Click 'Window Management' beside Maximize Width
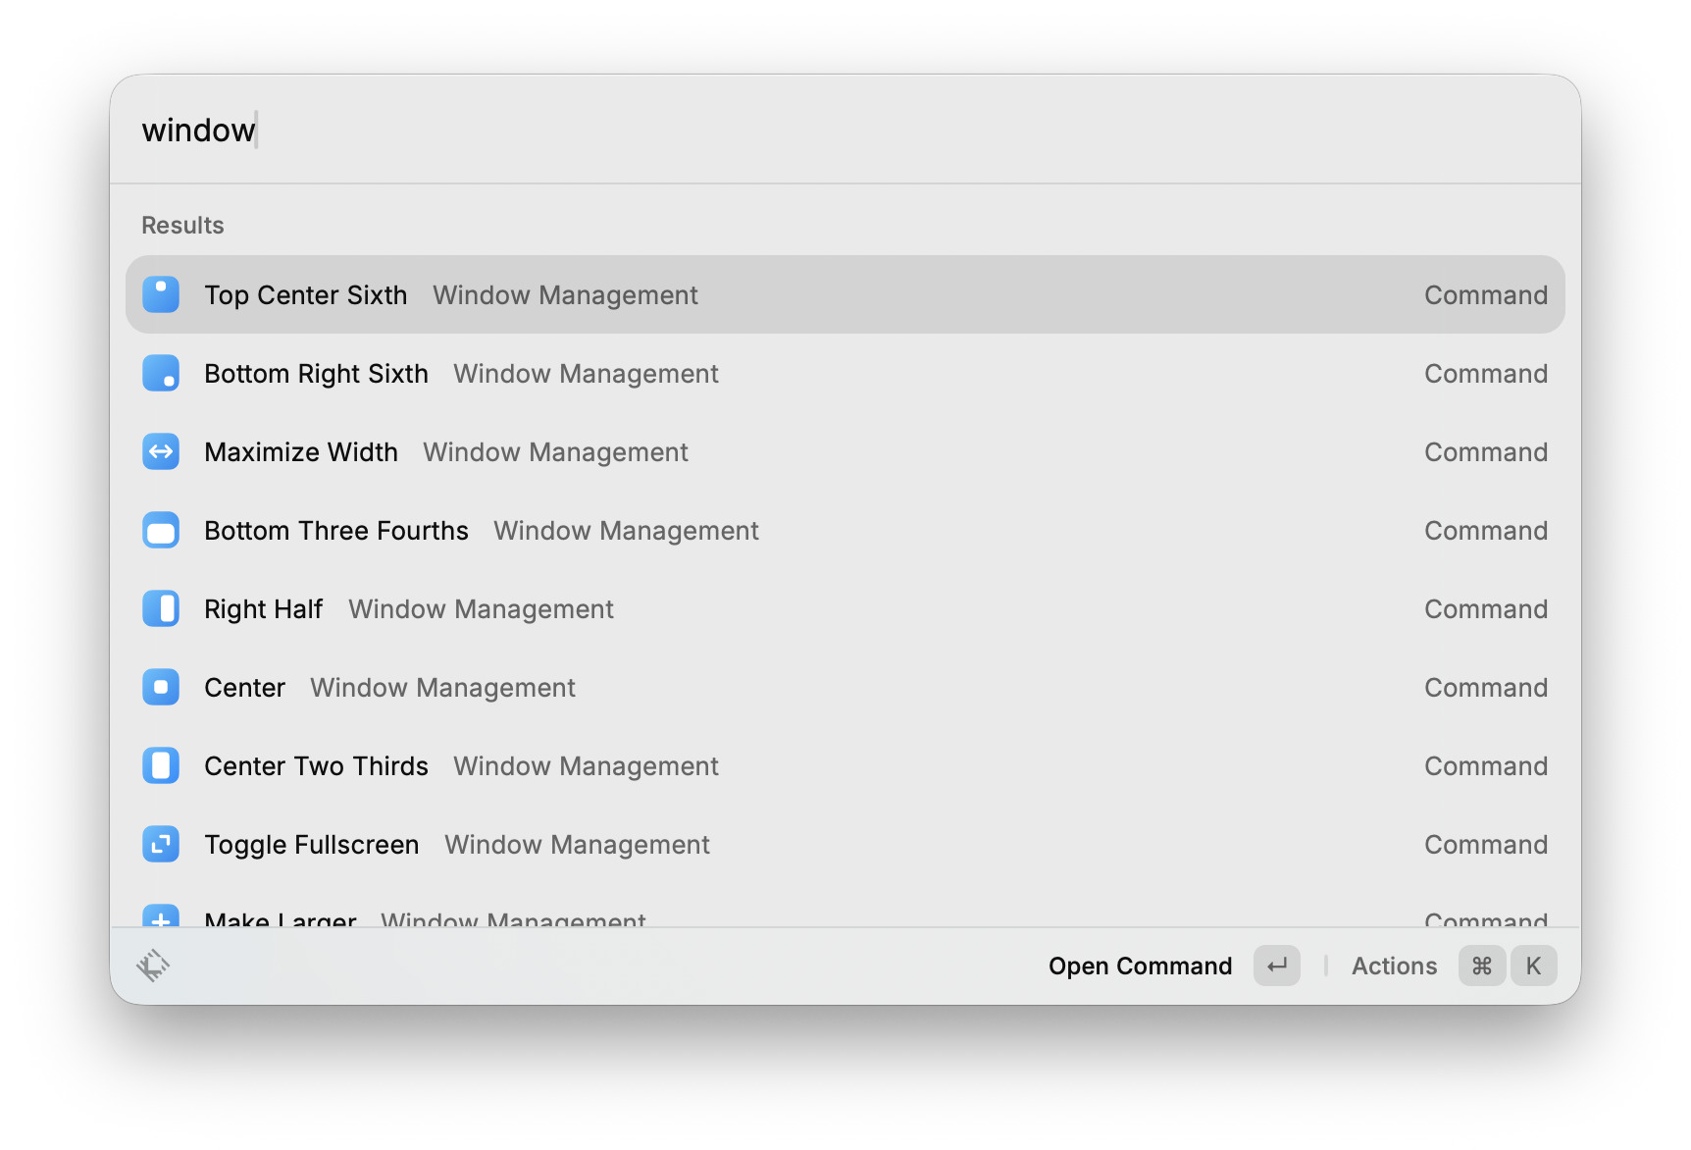 (555, 451)
